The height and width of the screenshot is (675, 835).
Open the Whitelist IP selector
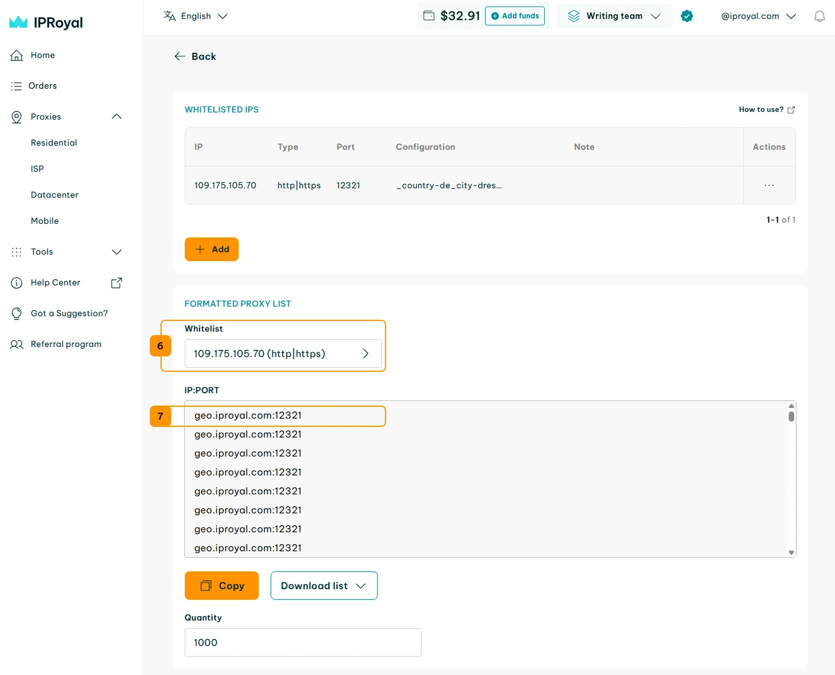click(x=283, y=353)
